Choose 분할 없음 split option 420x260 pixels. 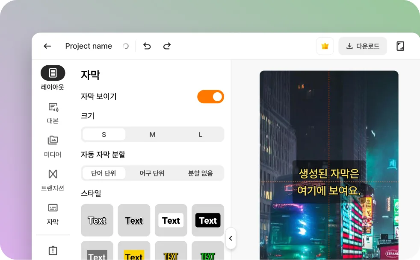click(x=200, y=173)
